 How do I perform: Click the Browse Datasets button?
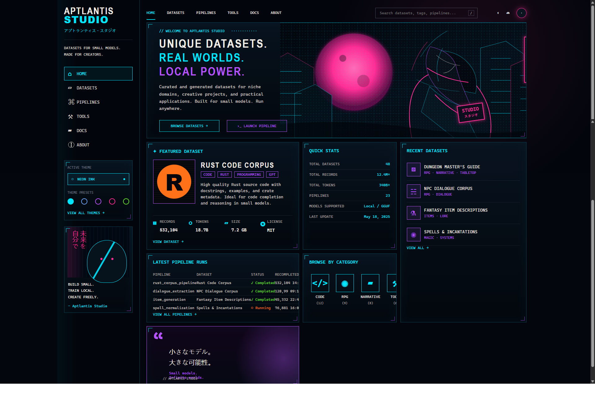pyautogui.click(x=189, y=126)
